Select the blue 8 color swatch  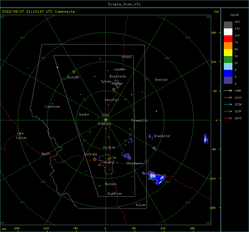[228, 73]
